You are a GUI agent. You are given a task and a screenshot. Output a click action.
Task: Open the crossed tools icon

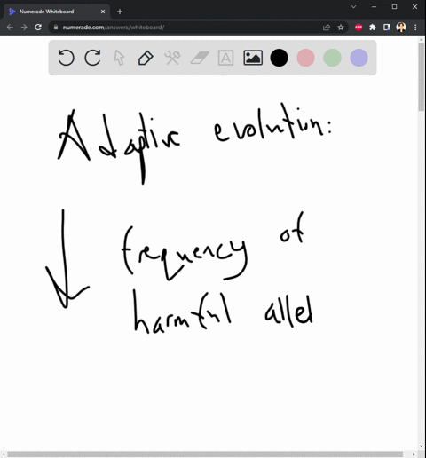pos(172,58)
